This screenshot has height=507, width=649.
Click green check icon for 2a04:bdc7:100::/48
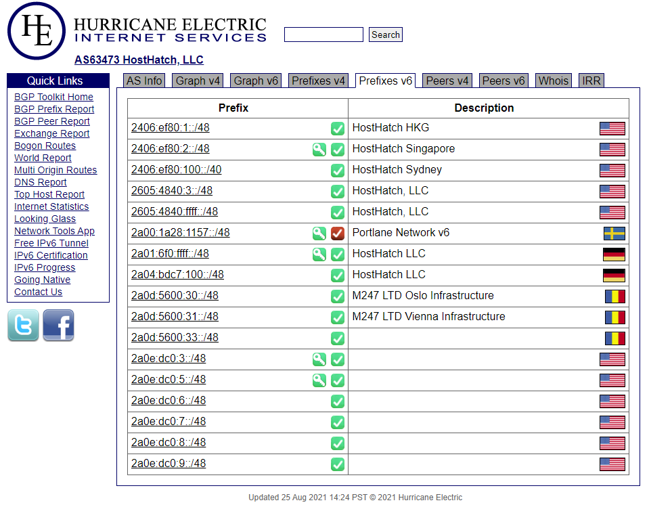(x=338, y=275)
